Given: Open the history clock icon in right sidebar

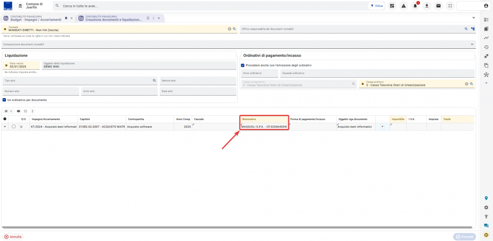Looking at the screenshot, I should pos(486,47).
